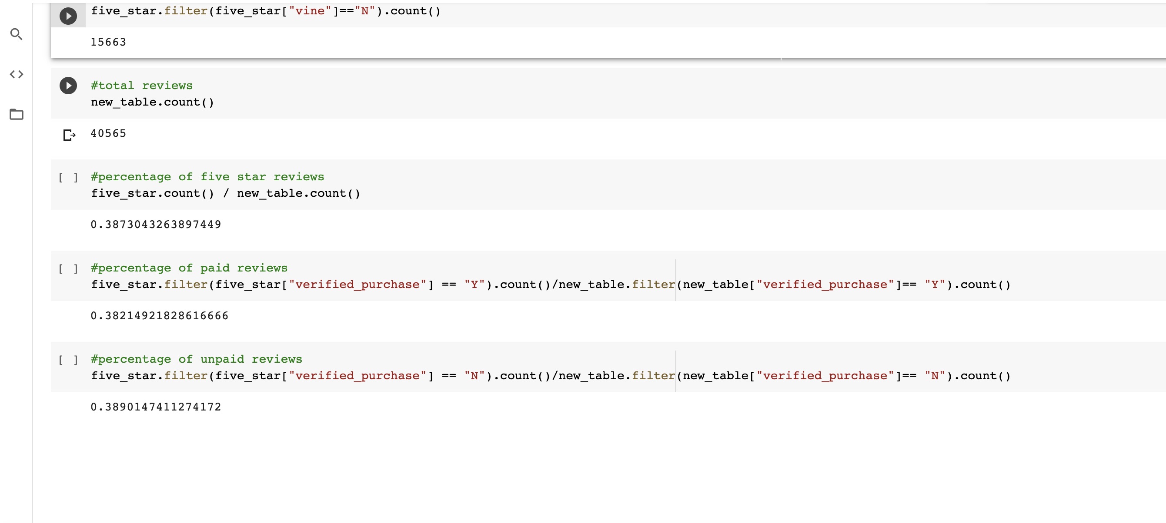Click the vine == "N" filter code line
This screenshot has width=1166, height=523.
tap(265, 11)
